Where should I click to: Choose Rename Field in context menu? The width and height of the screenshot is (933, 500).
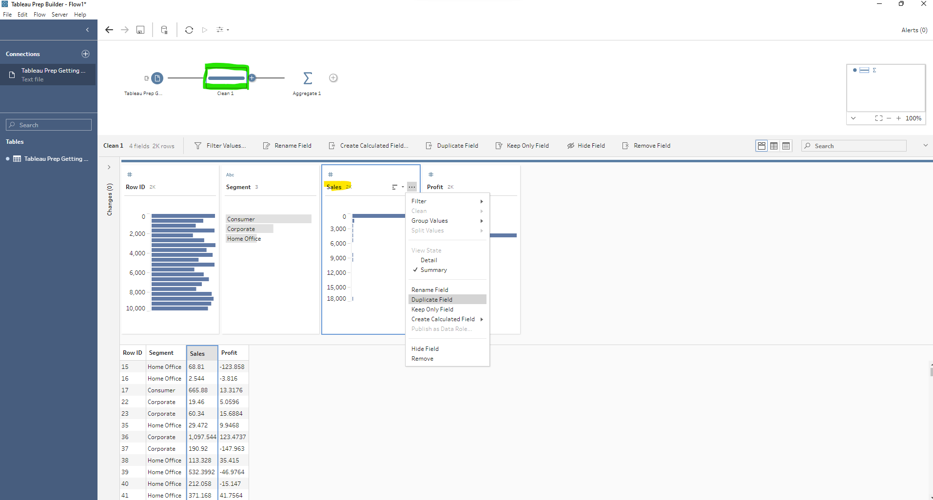[447, 290]
